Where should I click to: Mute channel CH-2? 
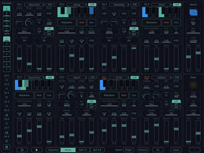[x=82, y=22]
